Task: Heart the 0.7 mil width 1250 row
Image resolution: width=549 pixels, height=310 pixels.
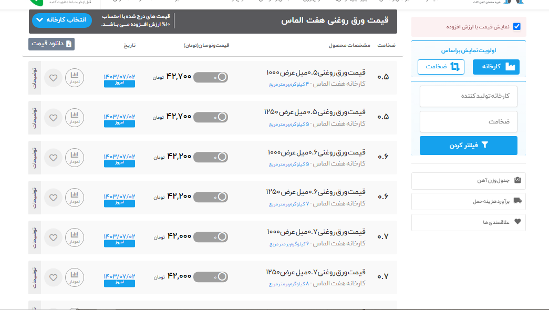Action: [53, 277]
